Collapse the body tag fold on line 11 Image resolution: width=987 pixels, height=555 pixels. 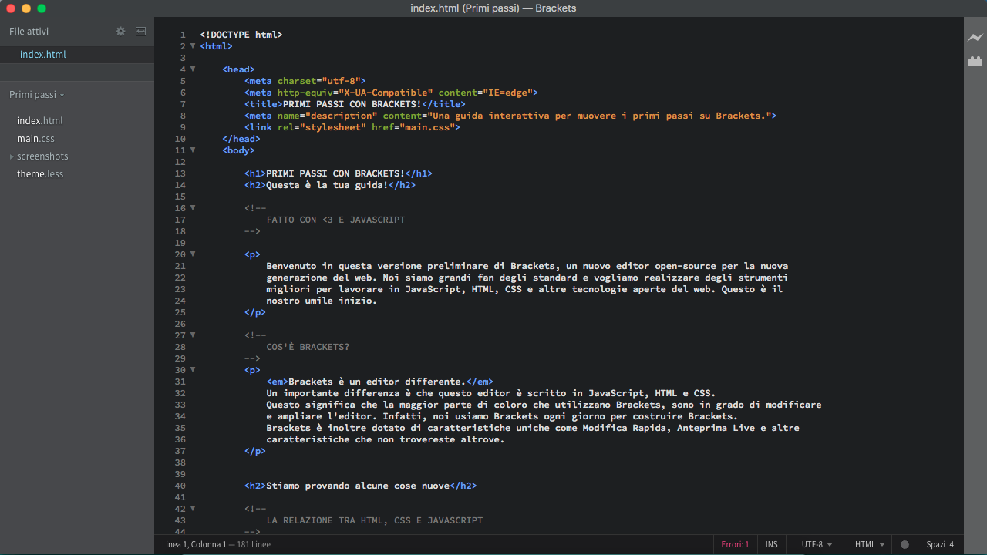(x=193, y=150)
